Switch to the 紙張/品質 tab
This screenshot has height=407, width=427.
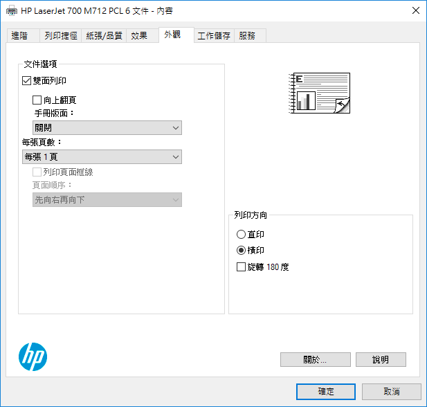(104, 36)
